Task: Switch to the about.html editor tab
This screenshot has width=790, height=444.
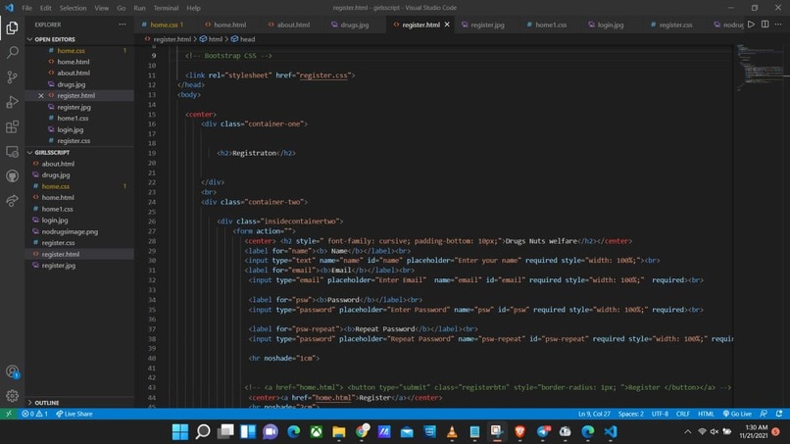Action: coord(293,25)
